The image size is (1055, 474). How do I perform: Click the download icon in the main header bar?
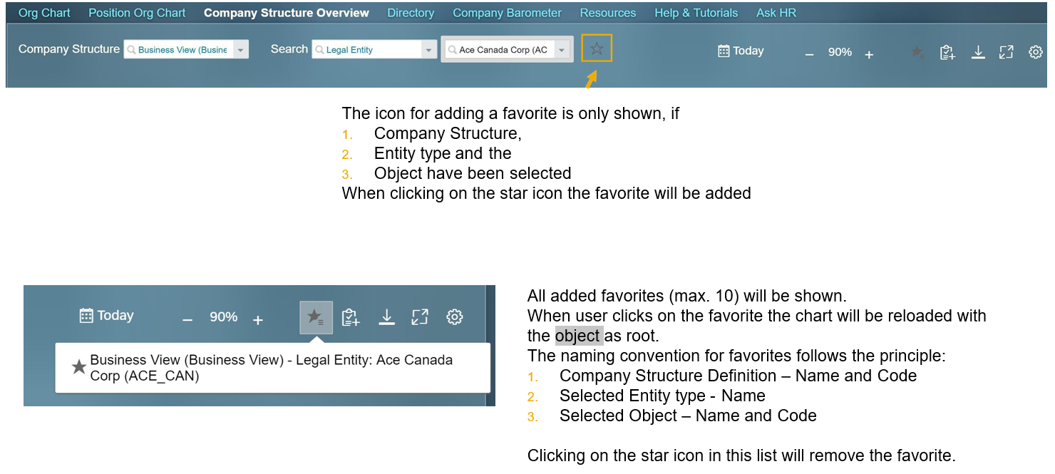(x=978, y=52)
